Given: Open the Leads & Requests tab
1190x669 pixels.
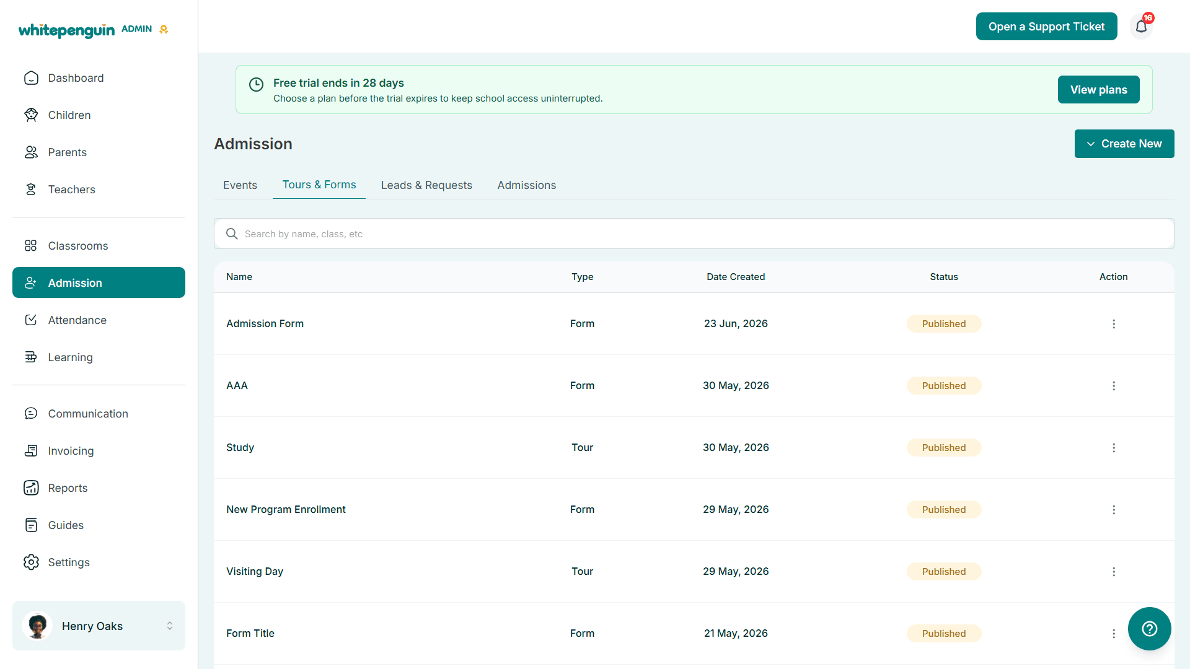Looking at the screenshot, I should tap(426, 185).
